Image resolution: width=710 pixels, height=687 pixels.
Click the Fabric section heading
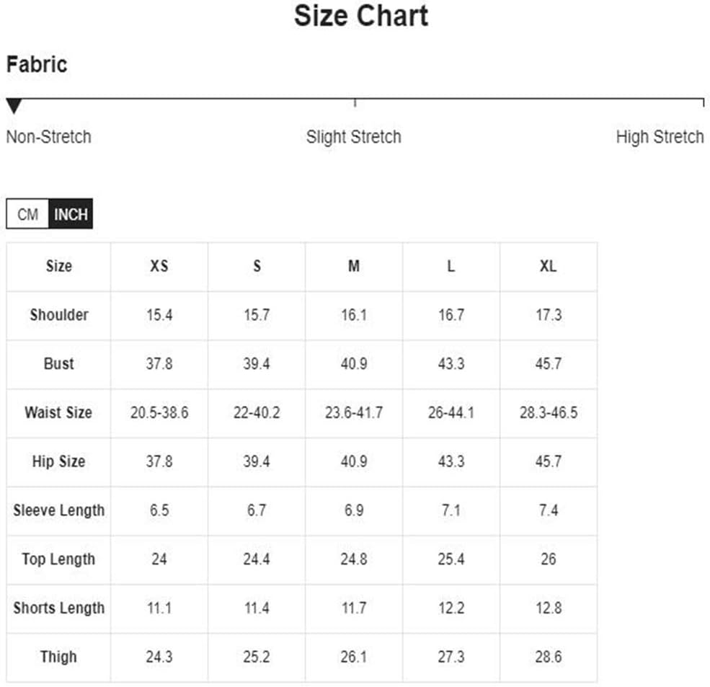tap(37, 64)
